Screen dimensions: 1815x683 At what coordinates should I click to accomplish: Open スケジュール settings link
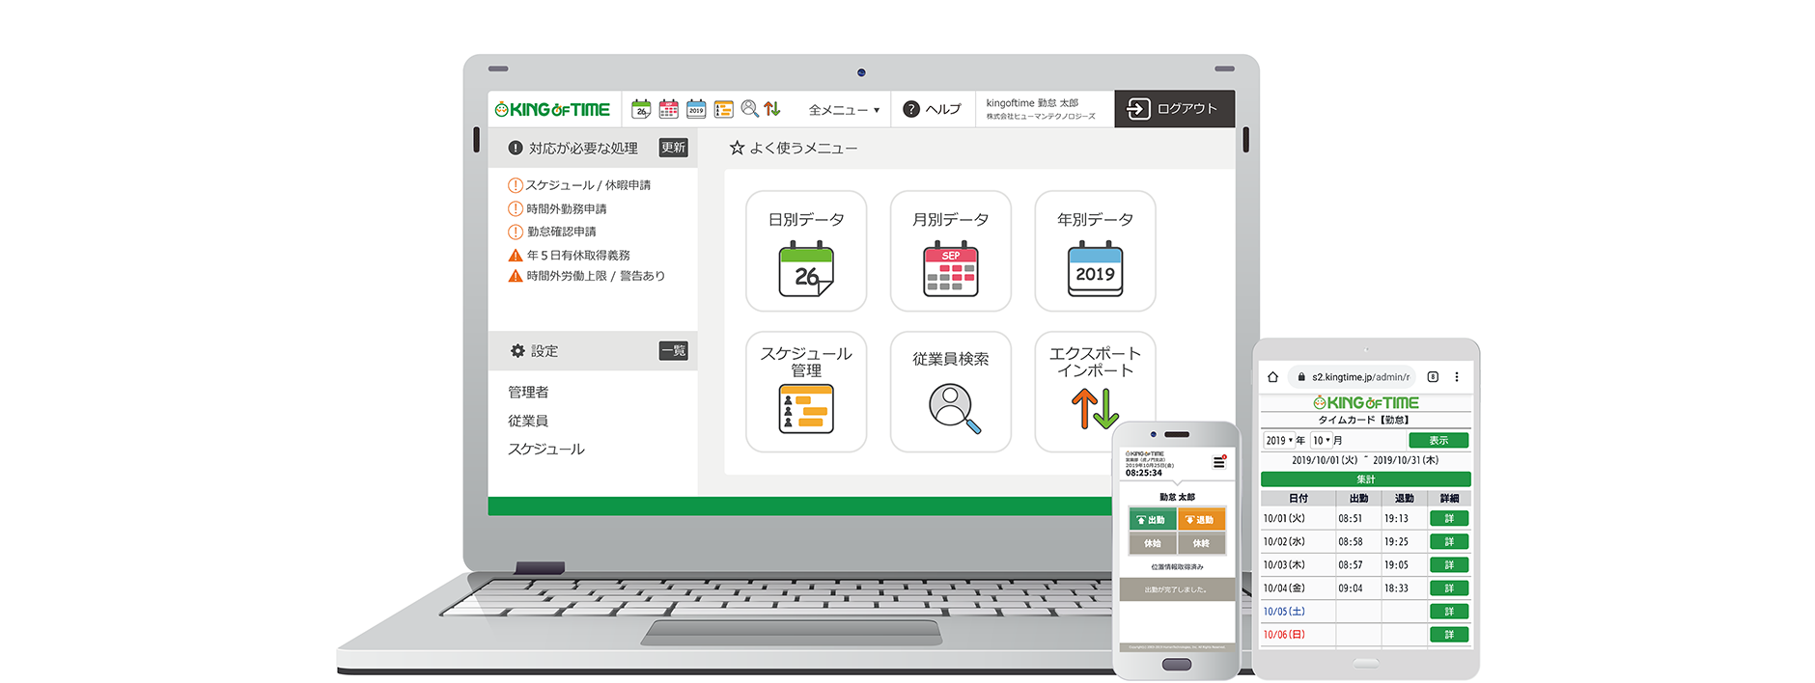pyautogui.click(x=546, y=450)
